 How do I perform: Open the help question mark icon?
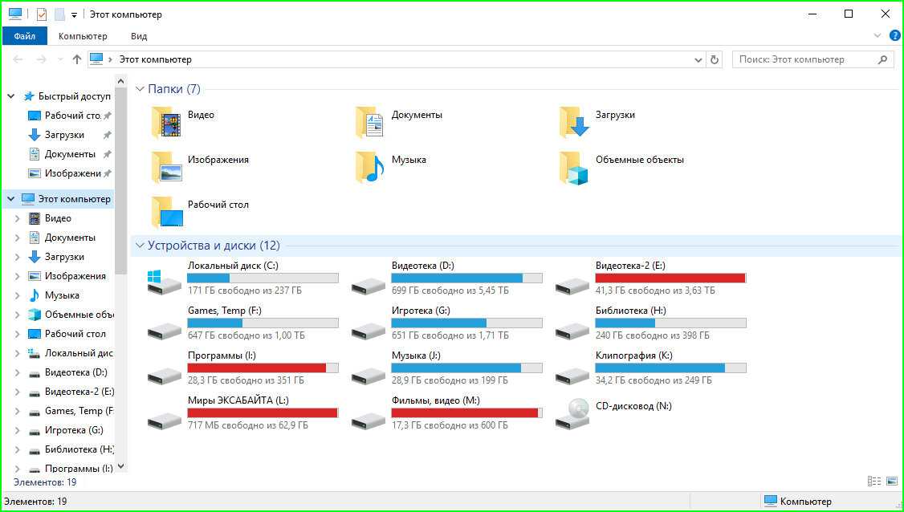coord(895,36)
